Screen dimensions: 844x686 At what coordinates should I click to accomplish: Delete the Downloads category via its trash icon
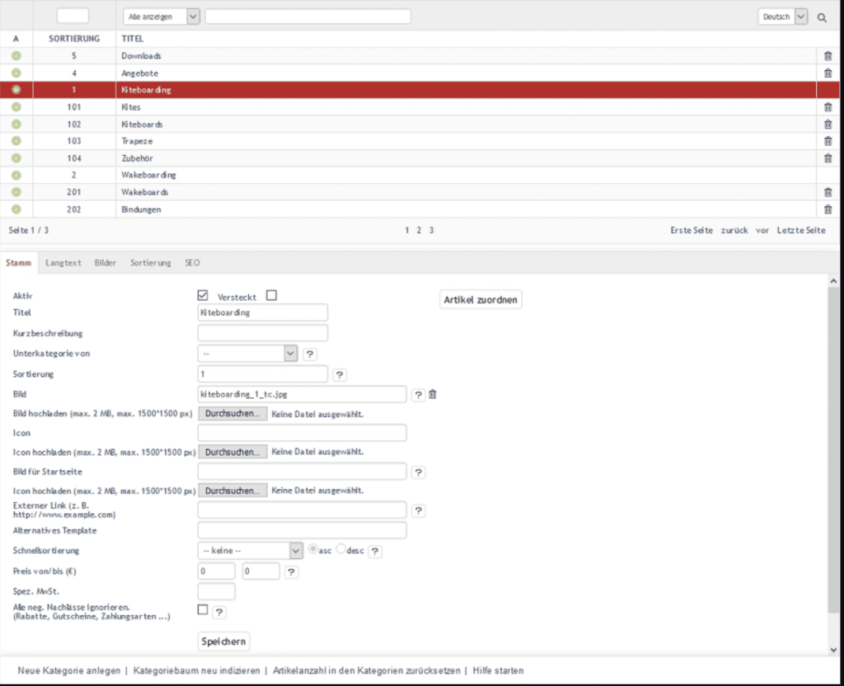828,55
